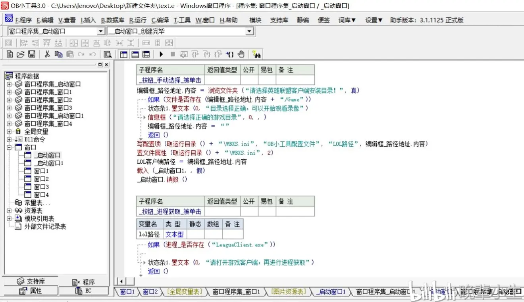This screenshot has height=302, width=524.
Task: Click the Find (magnifier over page) icon
Action: click(x=107, y=54)
